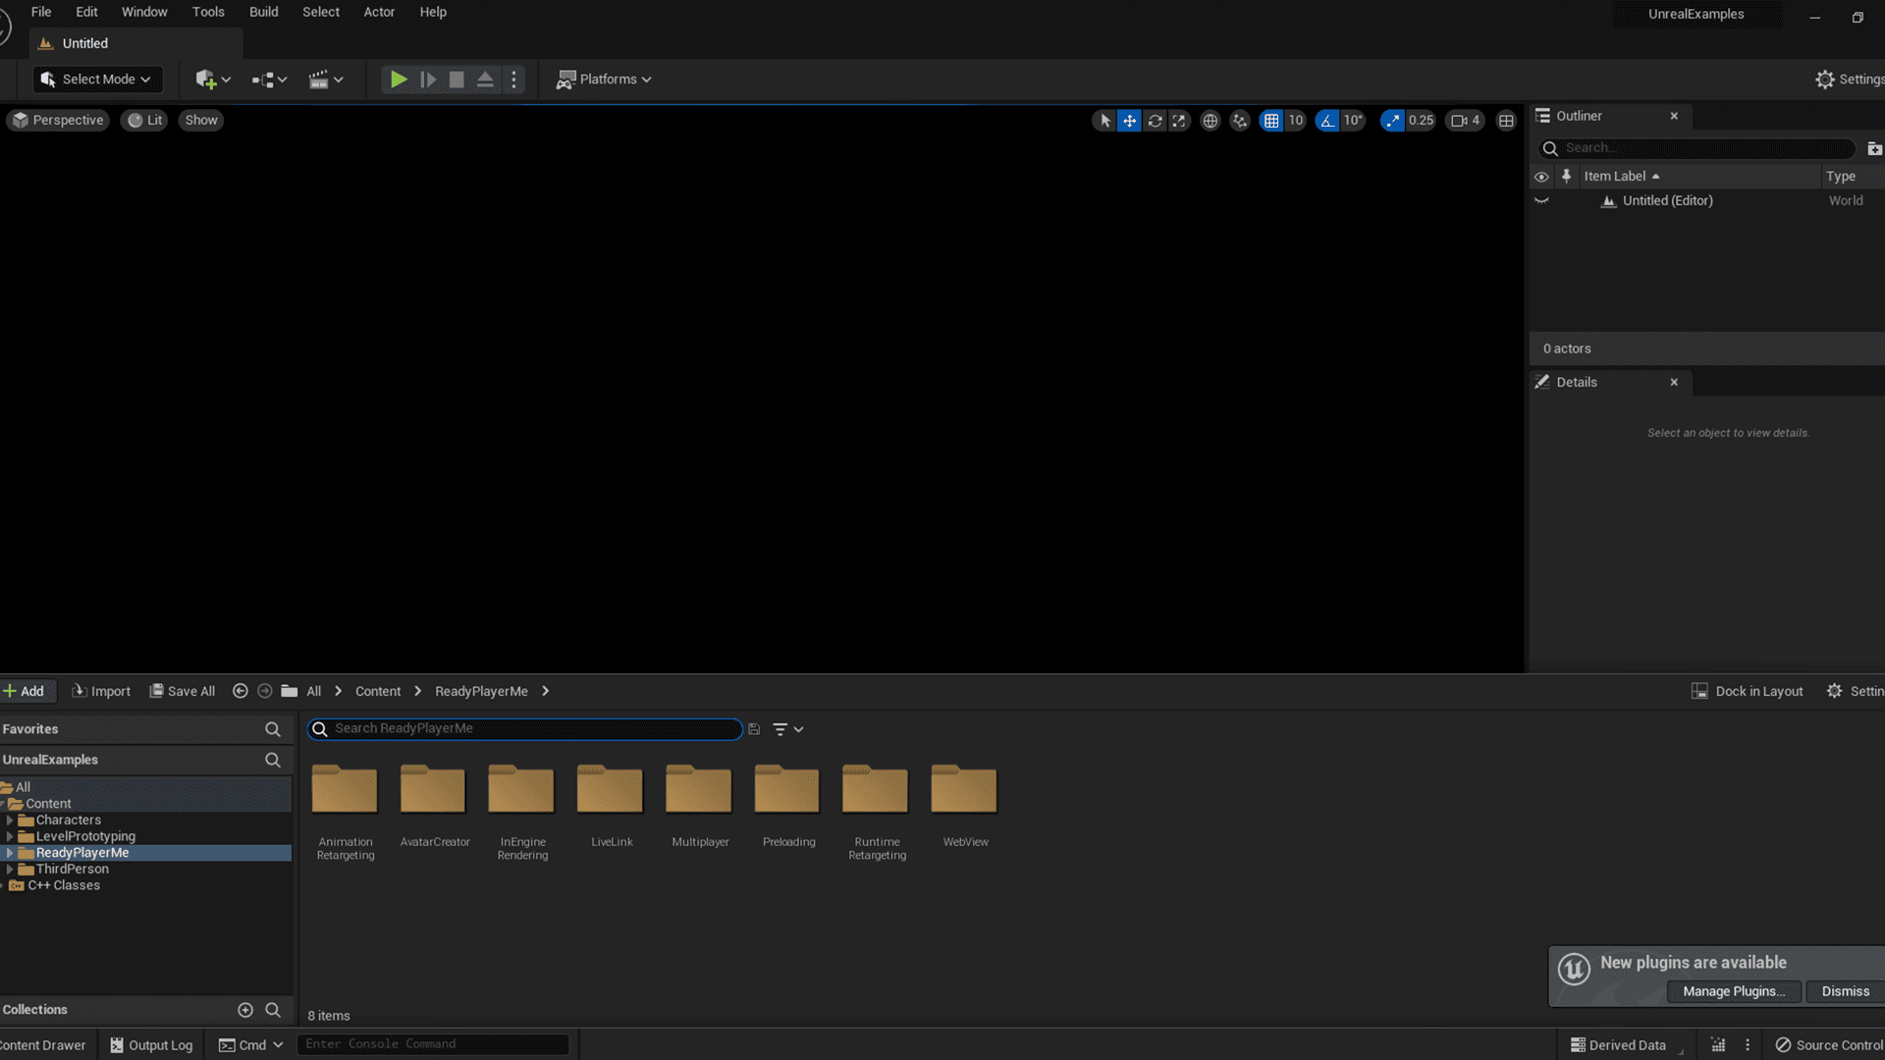Open grid snap size value 10
This screenshot has height=1060, width=1885.
click(1296, 121)
